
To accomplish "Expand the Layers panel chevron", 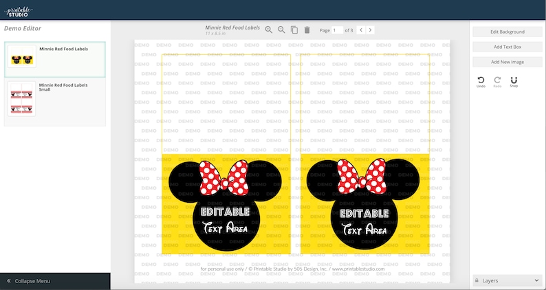I will [x=536, y=280].
